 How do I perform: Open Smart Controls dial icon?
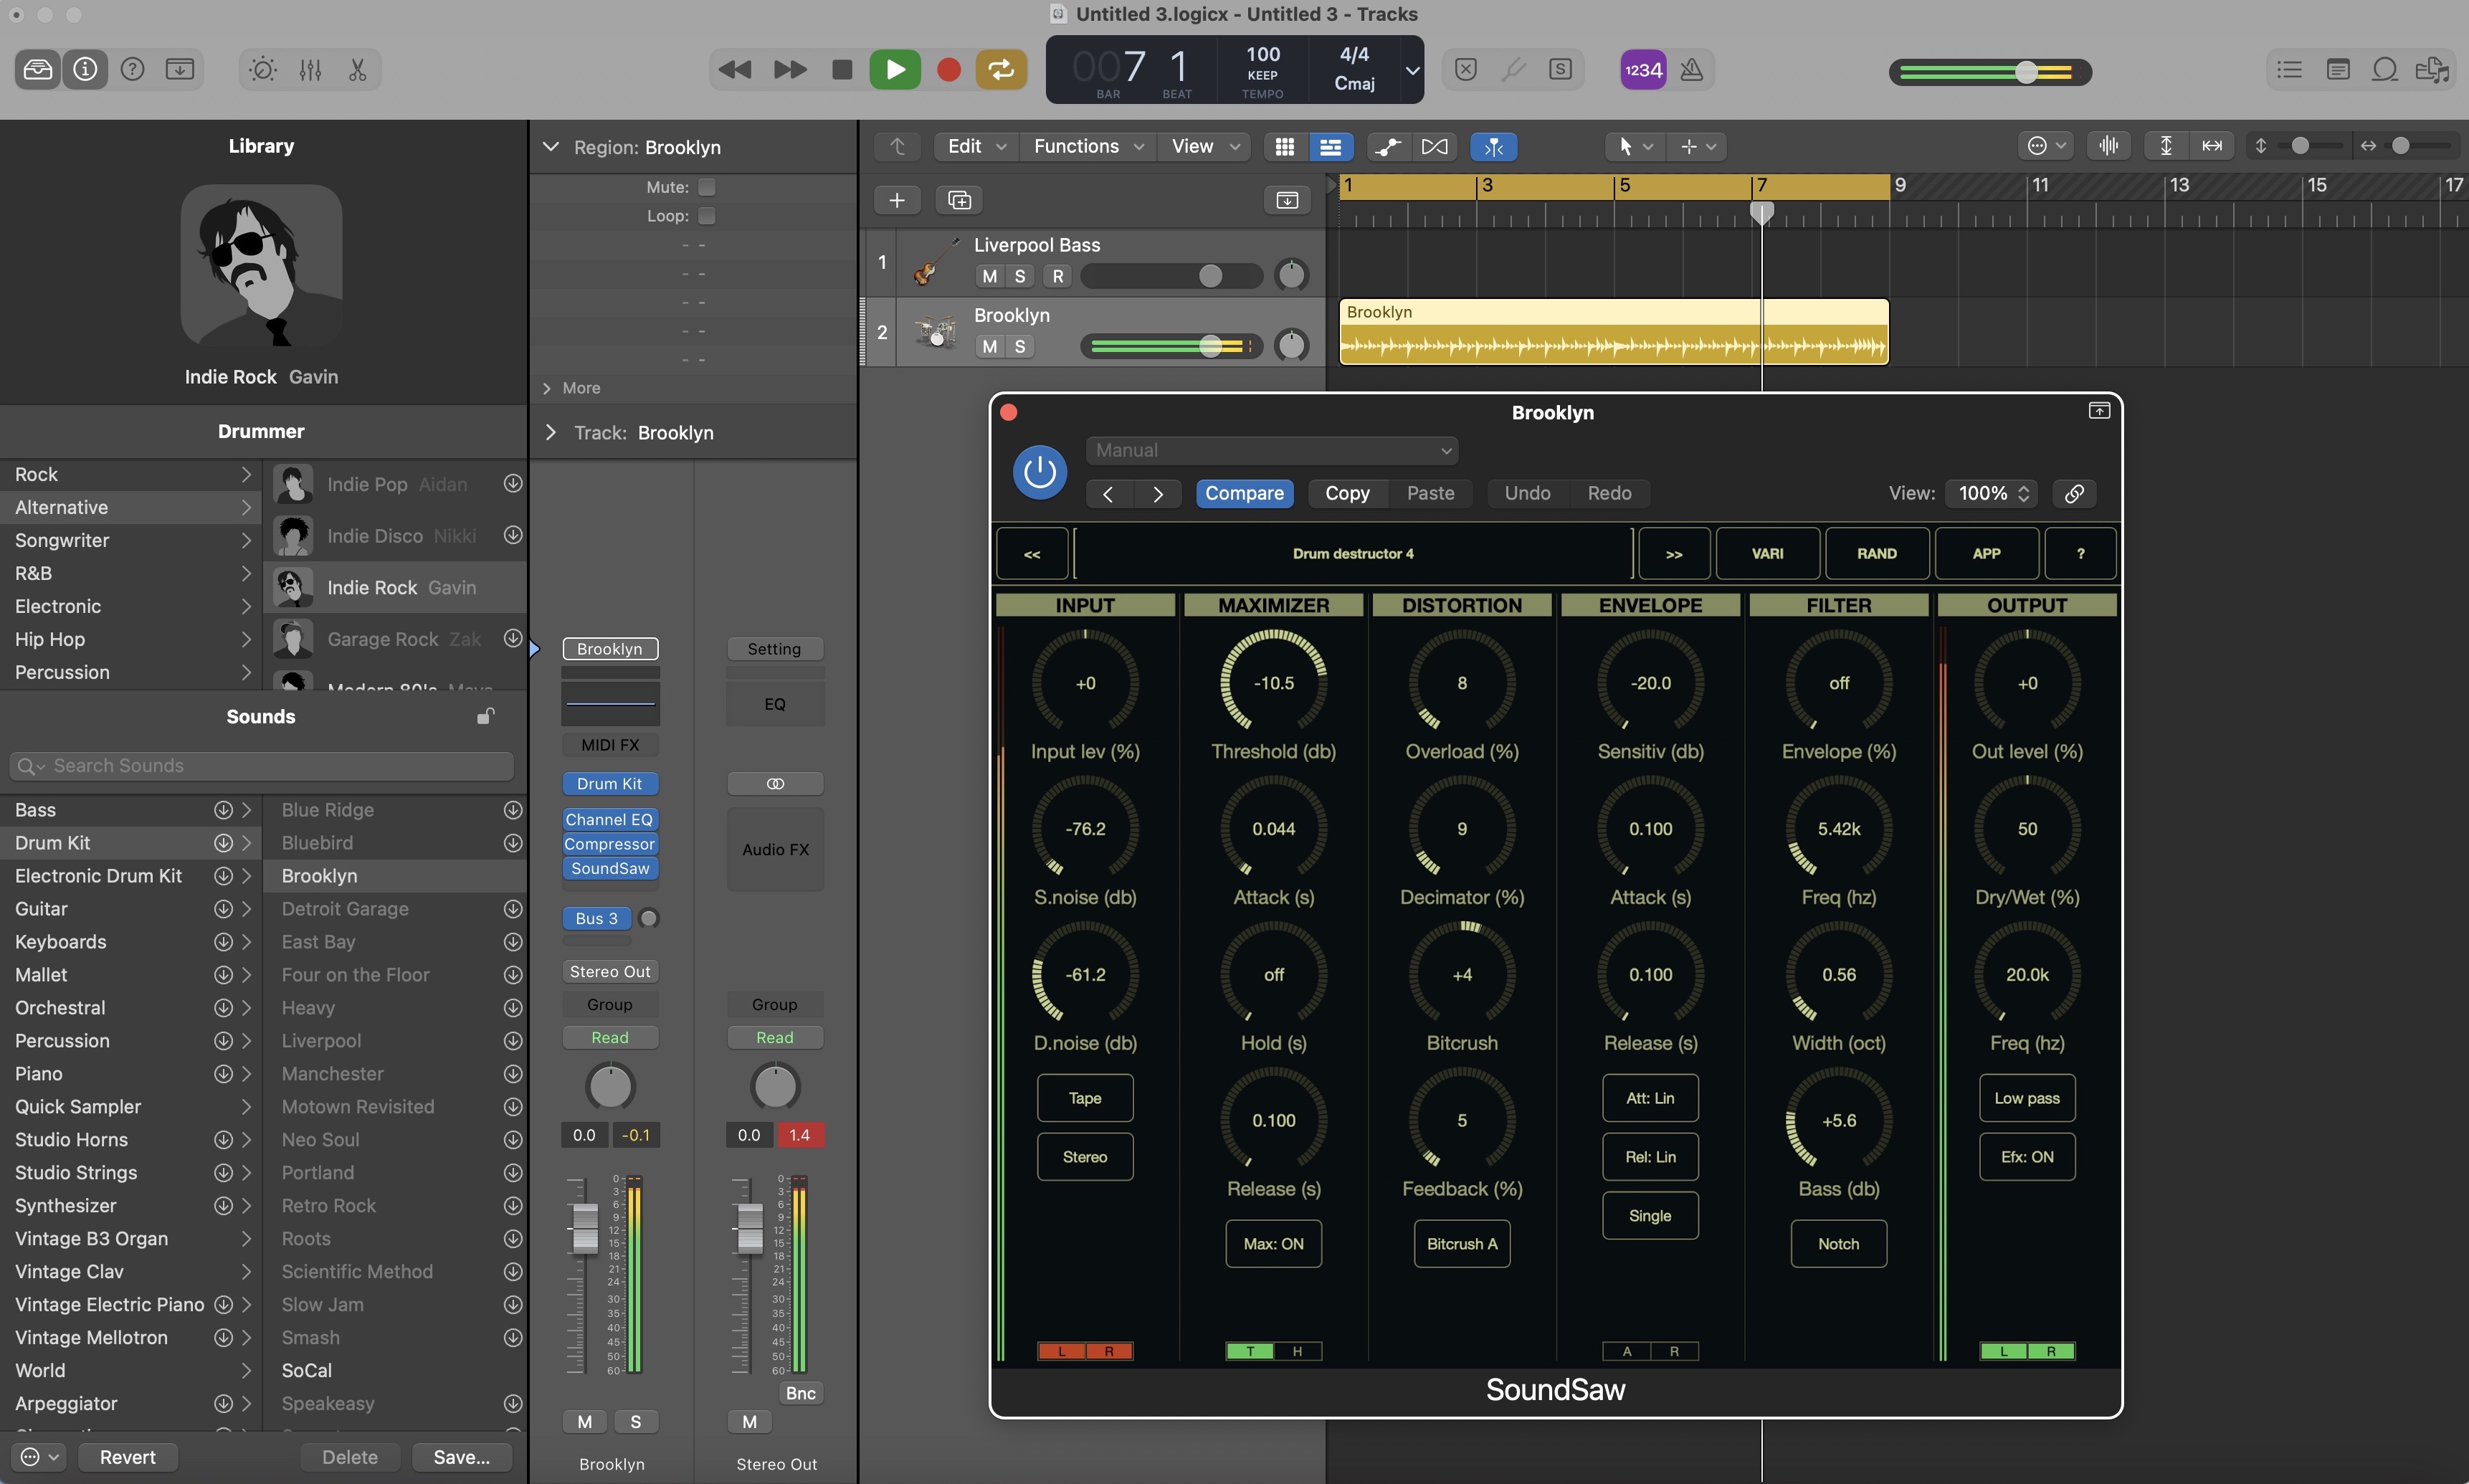(x=263, y=69)
